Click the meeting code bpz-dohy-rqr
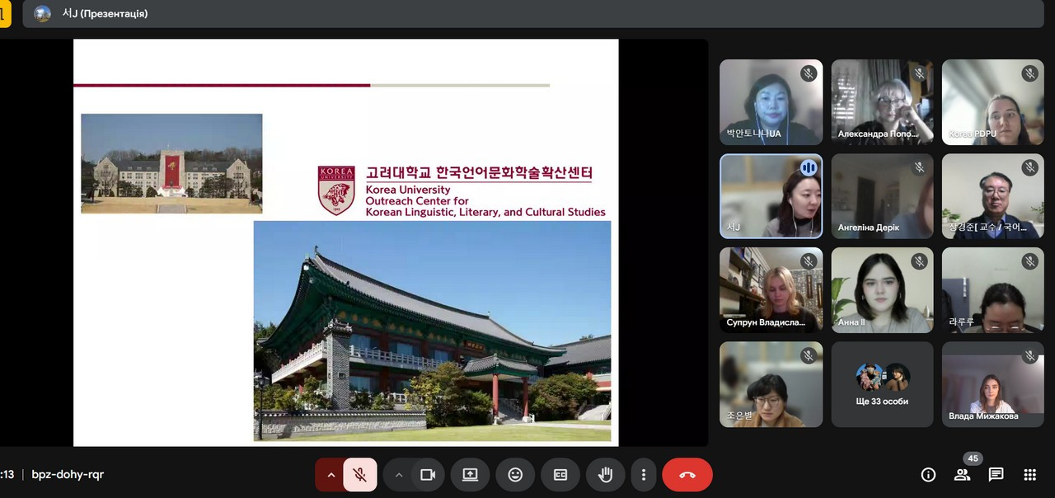The image size is (1055, 498). click(x=68, y=475)
